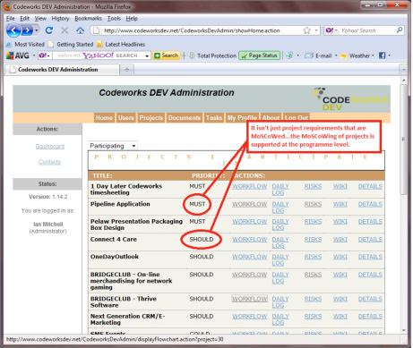
Task: Click the Home navigation tab
Action: pos(104,118)
